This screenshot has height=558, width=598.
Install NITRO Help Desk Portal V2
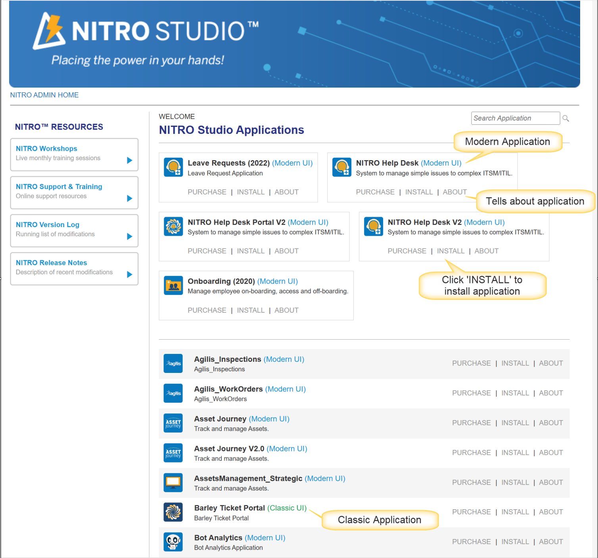pos(251,251)
